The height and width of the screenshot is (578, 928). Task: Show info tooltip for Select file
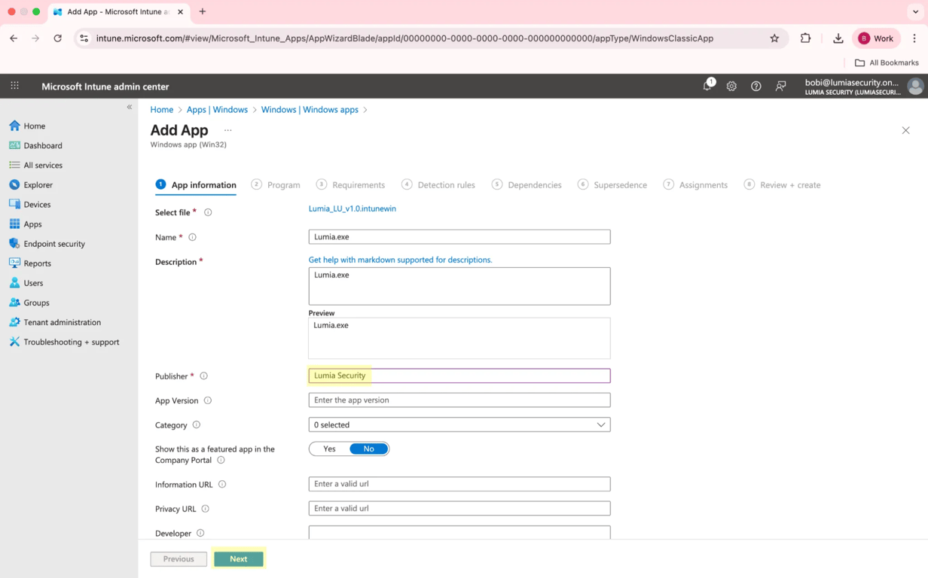pyautogui.click(x=208, y=212)
